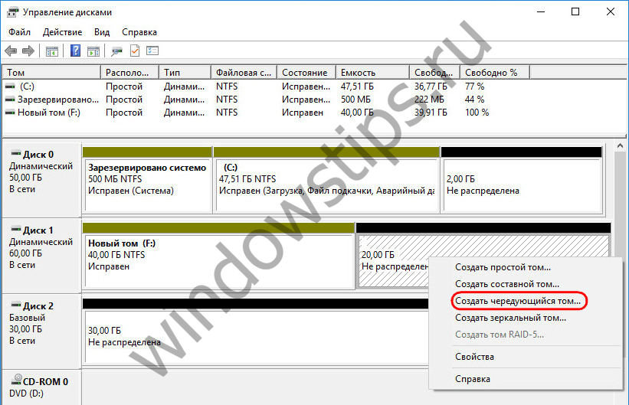Viewport: 629px width, 405px height.
Task: Select the Новый том (F:) row in the volume list
Action: [49, 113]
